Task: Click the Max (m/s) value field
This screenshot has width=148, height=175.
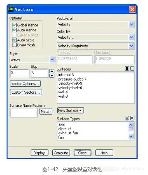Action: 115,60
